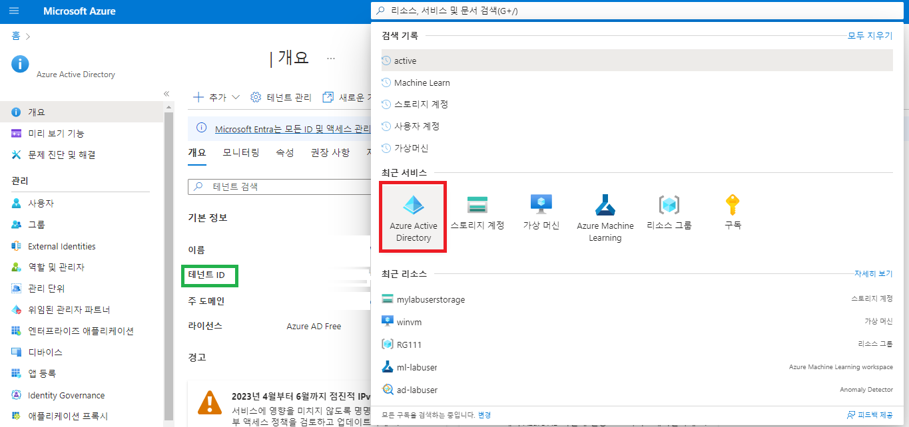Click the 홈 breadcrumb link
The width and height of the screenshot is (909, 427).
(15, 35)
